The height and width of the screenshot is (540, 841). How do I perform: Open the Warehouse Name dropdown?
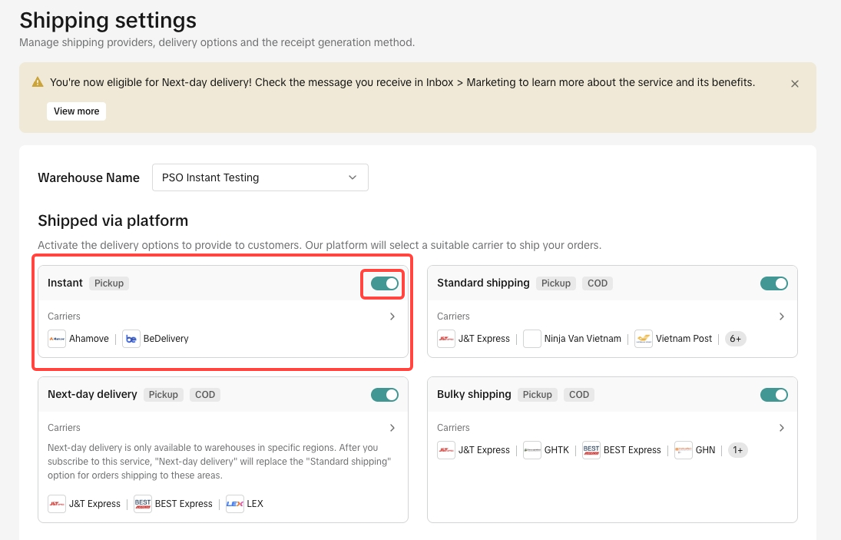click(x=260, y=177)
